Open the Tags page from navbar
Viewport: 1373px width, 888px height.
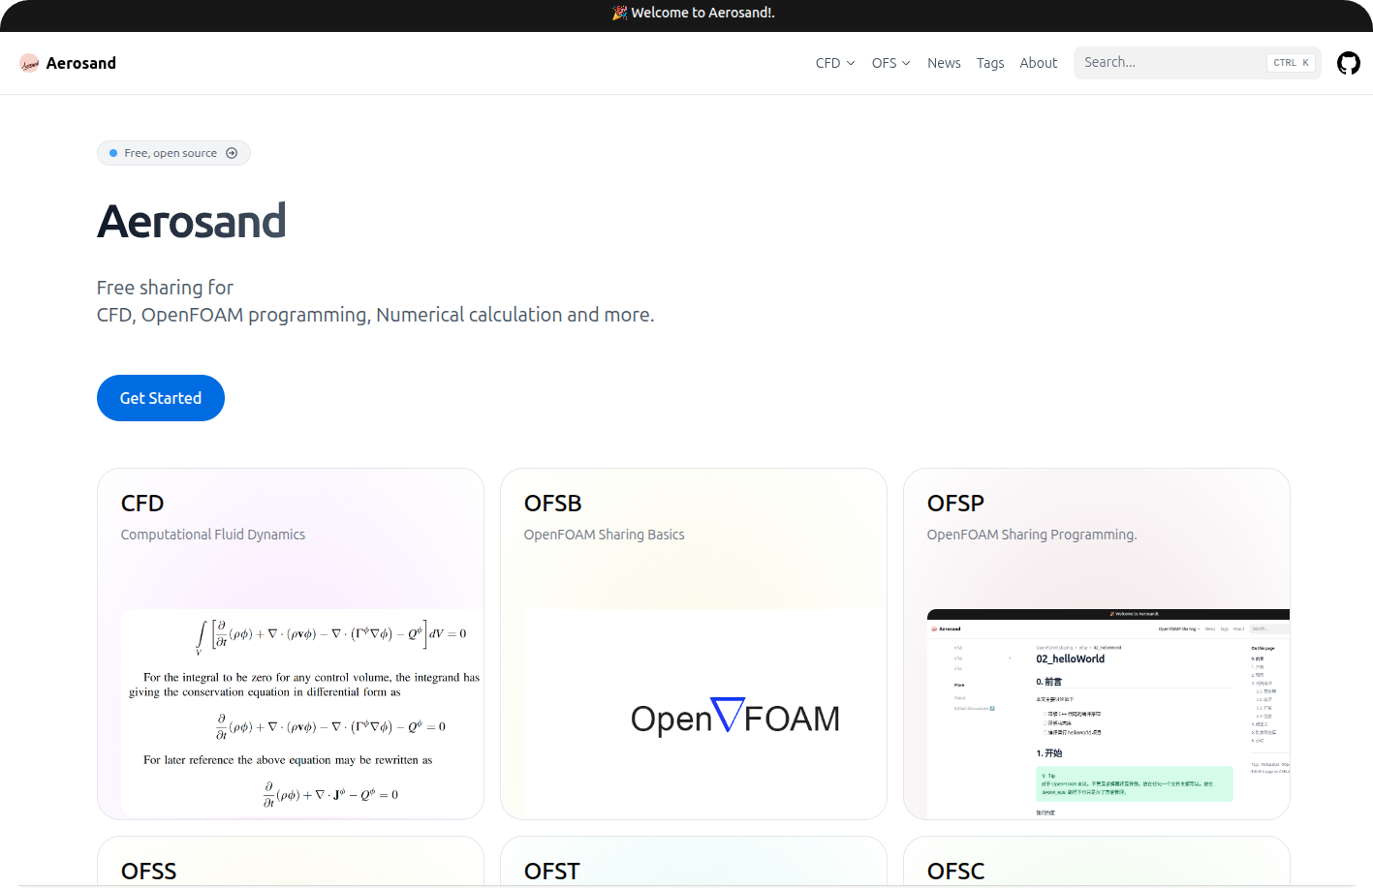(x=990, y=62)
